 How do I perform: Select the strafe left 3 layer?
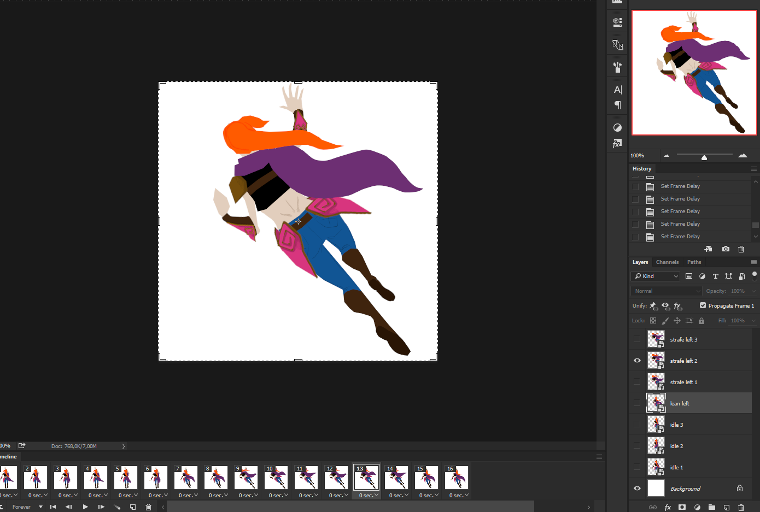click(683, 340)
